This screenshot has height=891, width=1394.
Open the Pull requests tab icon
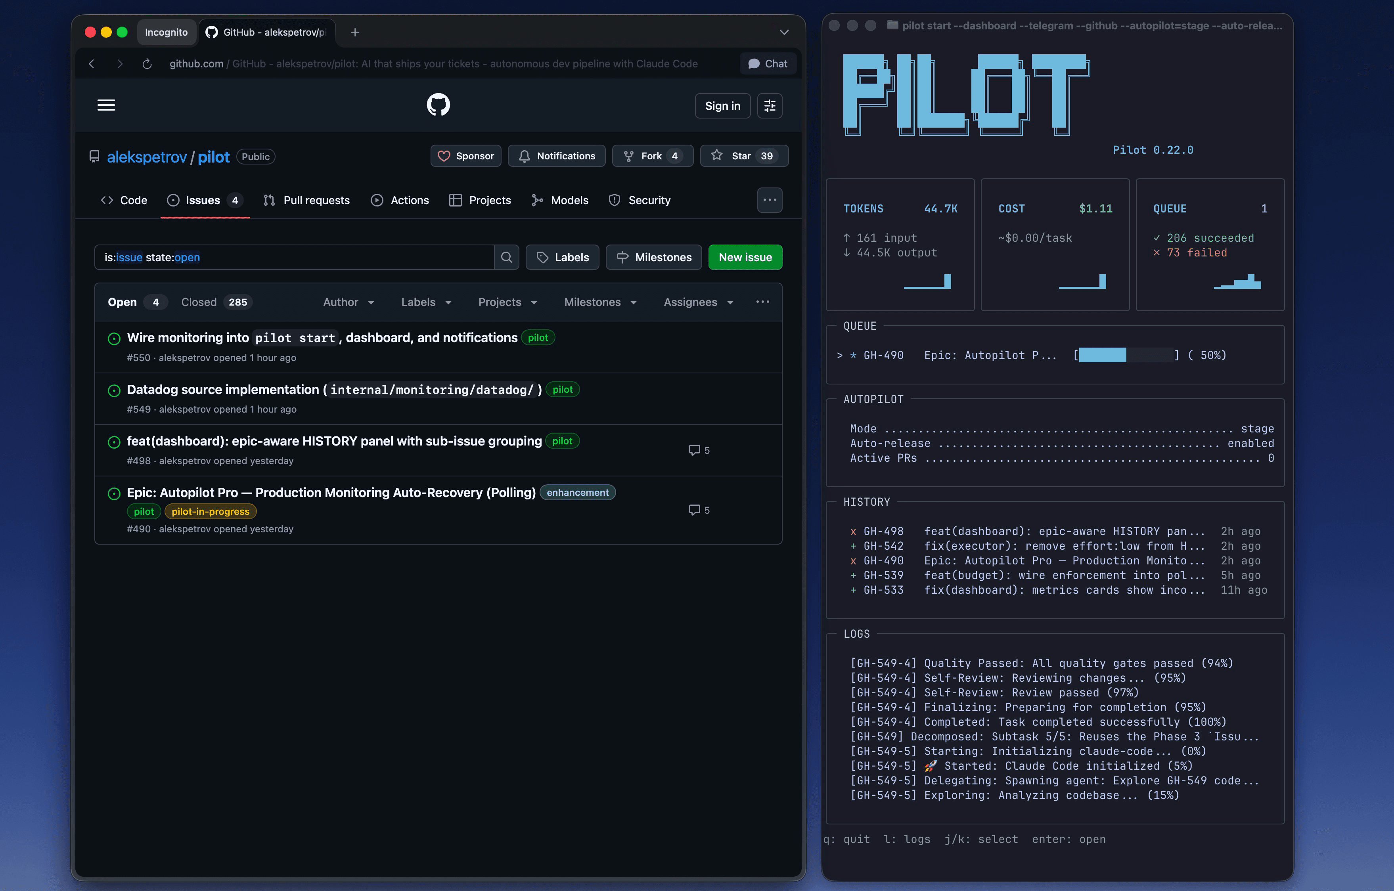coord(269,200)
